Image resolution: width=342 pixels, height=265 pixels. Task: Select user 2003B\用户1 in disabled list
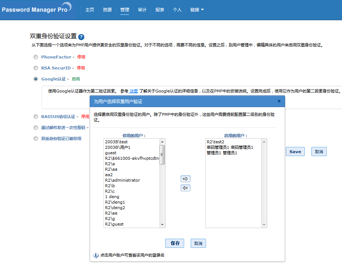click(132, 147)
